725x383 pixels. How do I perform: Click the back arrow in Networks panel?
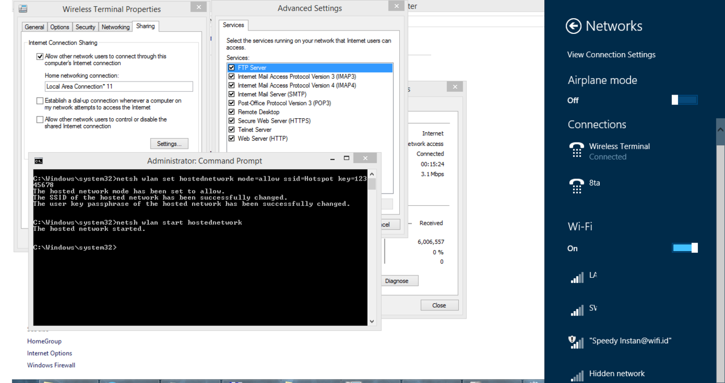pos(573,26)
